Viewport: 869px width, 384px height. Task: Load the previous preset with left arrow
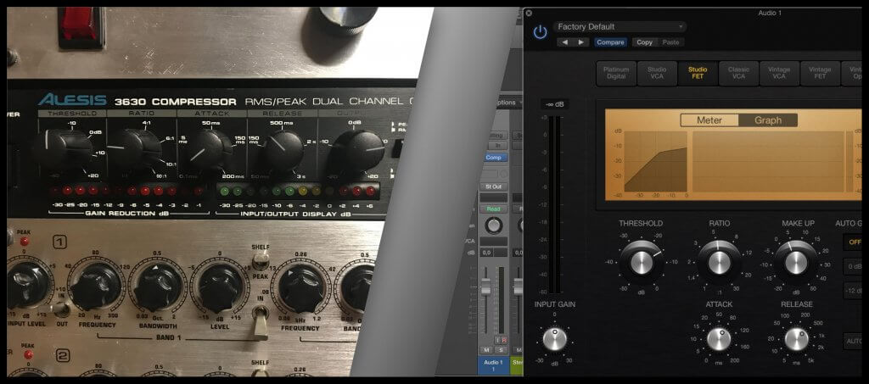coord(564,42)
